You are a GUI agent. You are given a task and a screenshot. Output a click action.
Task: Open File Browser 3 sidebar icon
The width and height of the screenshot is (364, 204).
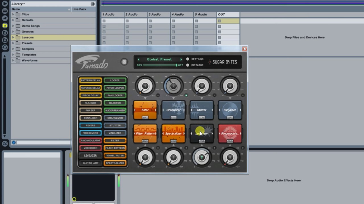(x=5, y=40)
